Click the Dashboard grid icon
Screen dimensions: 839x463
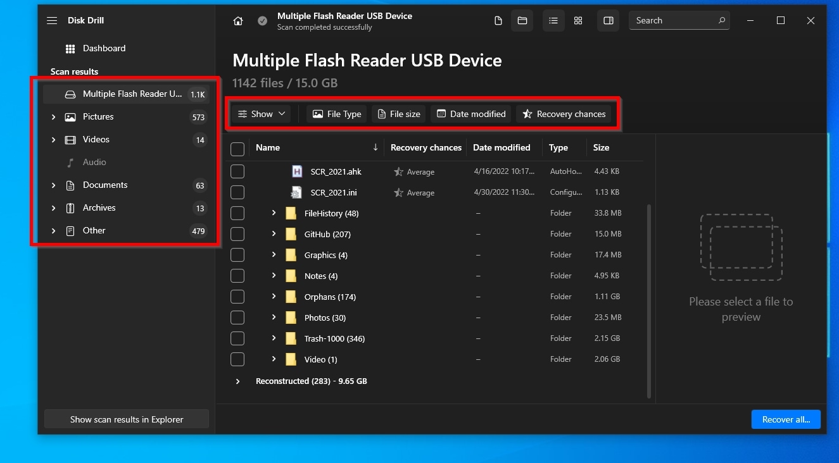click(x=70, y=49)
